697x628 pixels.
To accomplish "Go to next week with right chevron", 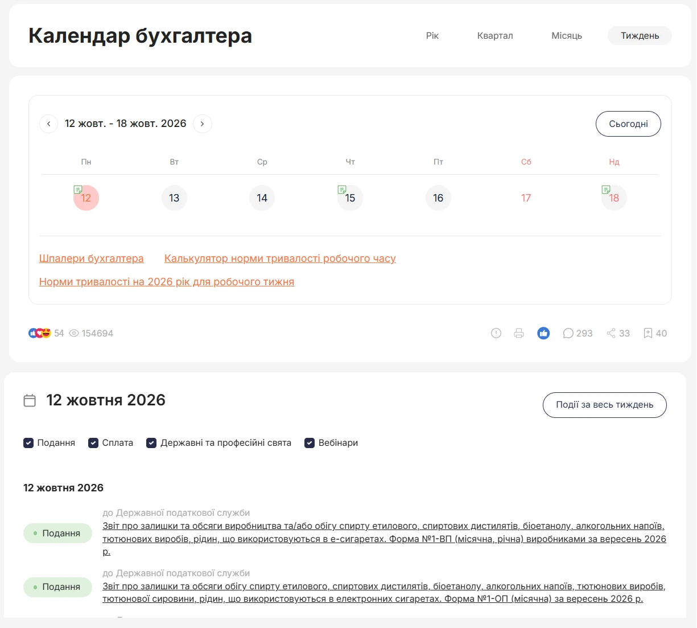I will (x=203, y=124).
